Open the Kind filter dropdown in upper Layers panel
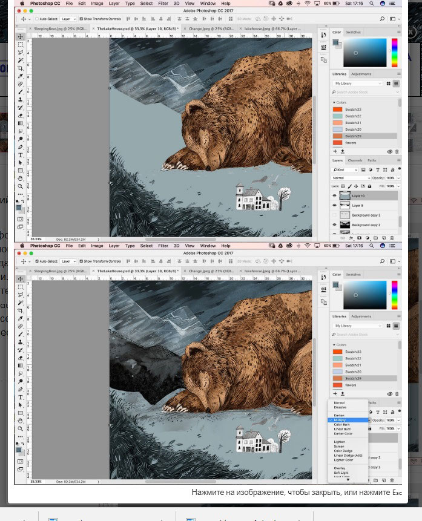Screen dimensions: 422x521 [345, 170]
